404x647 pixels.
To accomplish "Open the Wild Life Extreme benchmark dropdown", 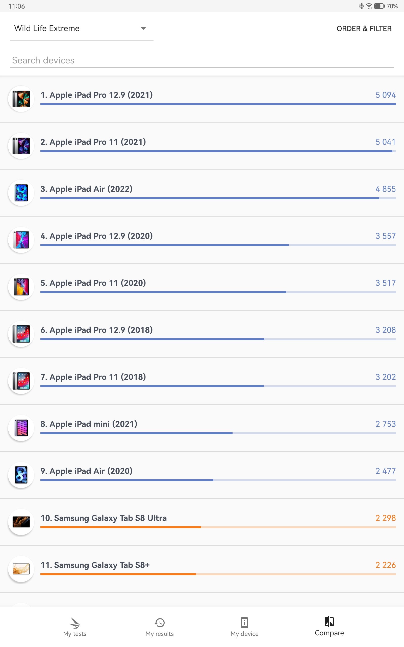I will pyautogui.click(x=82, y=28).
